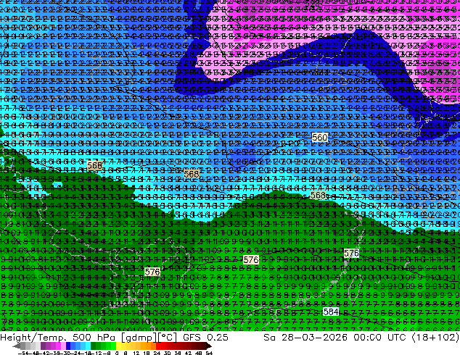Click the 584 height contour label

(331, 312)
